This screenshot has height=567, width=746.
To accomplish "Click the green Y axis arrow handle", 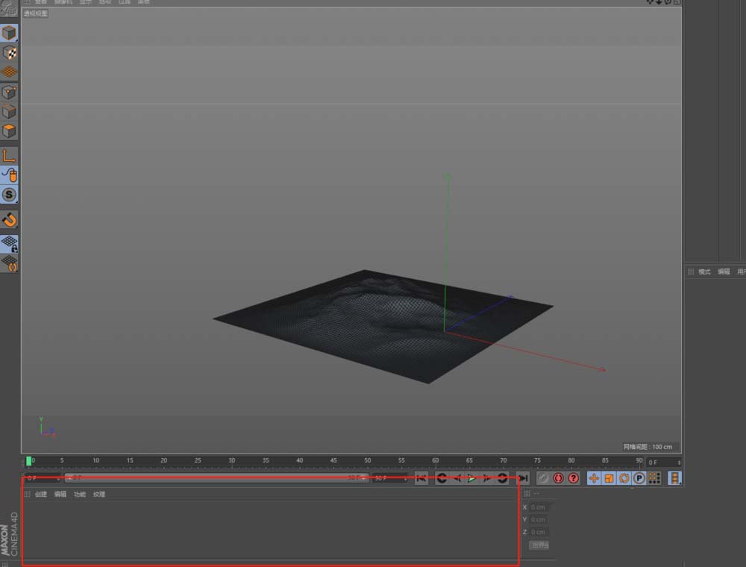I will [448, 177].
